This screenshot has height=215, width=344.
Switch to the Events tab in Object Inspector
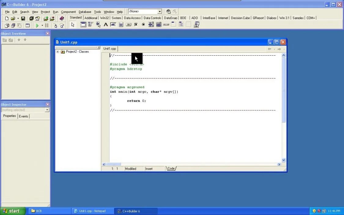click(x=24, y=116)
